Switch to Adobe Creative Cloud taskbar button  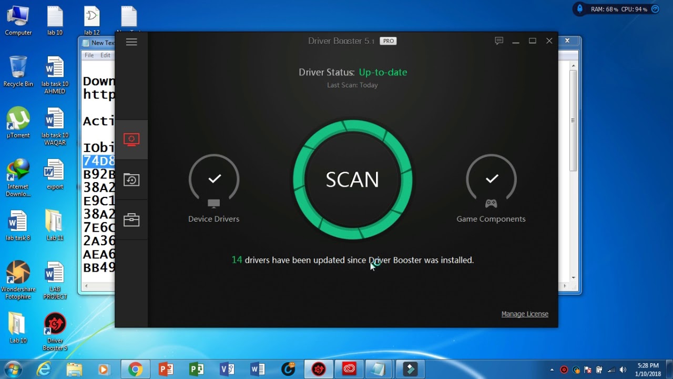pyautogui.click(x=350, y=370)
